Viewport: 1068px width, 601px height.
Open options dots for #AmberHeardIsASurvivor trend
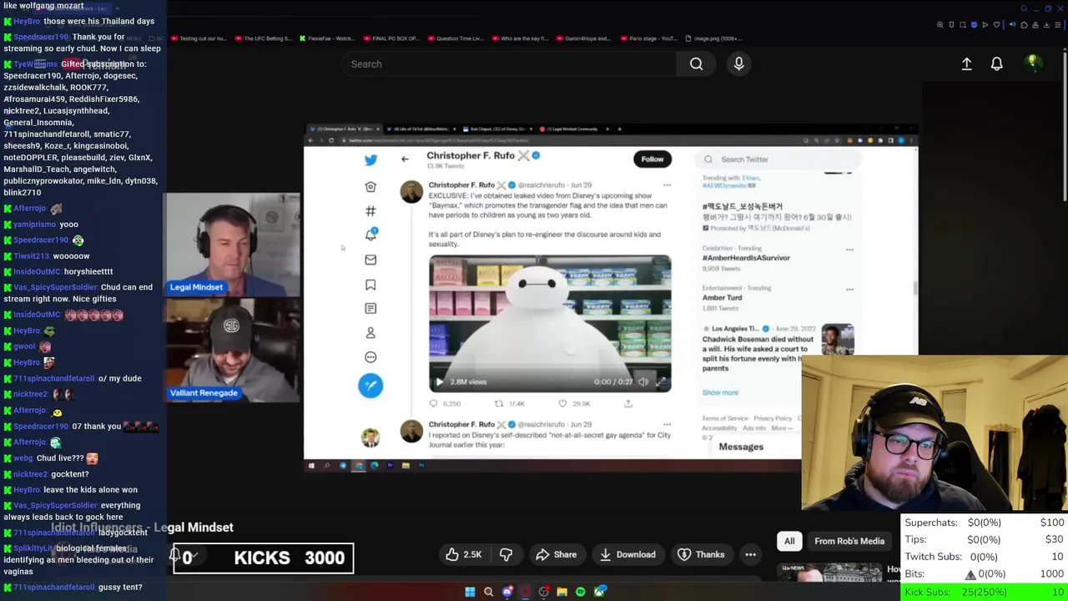point(849,250)
